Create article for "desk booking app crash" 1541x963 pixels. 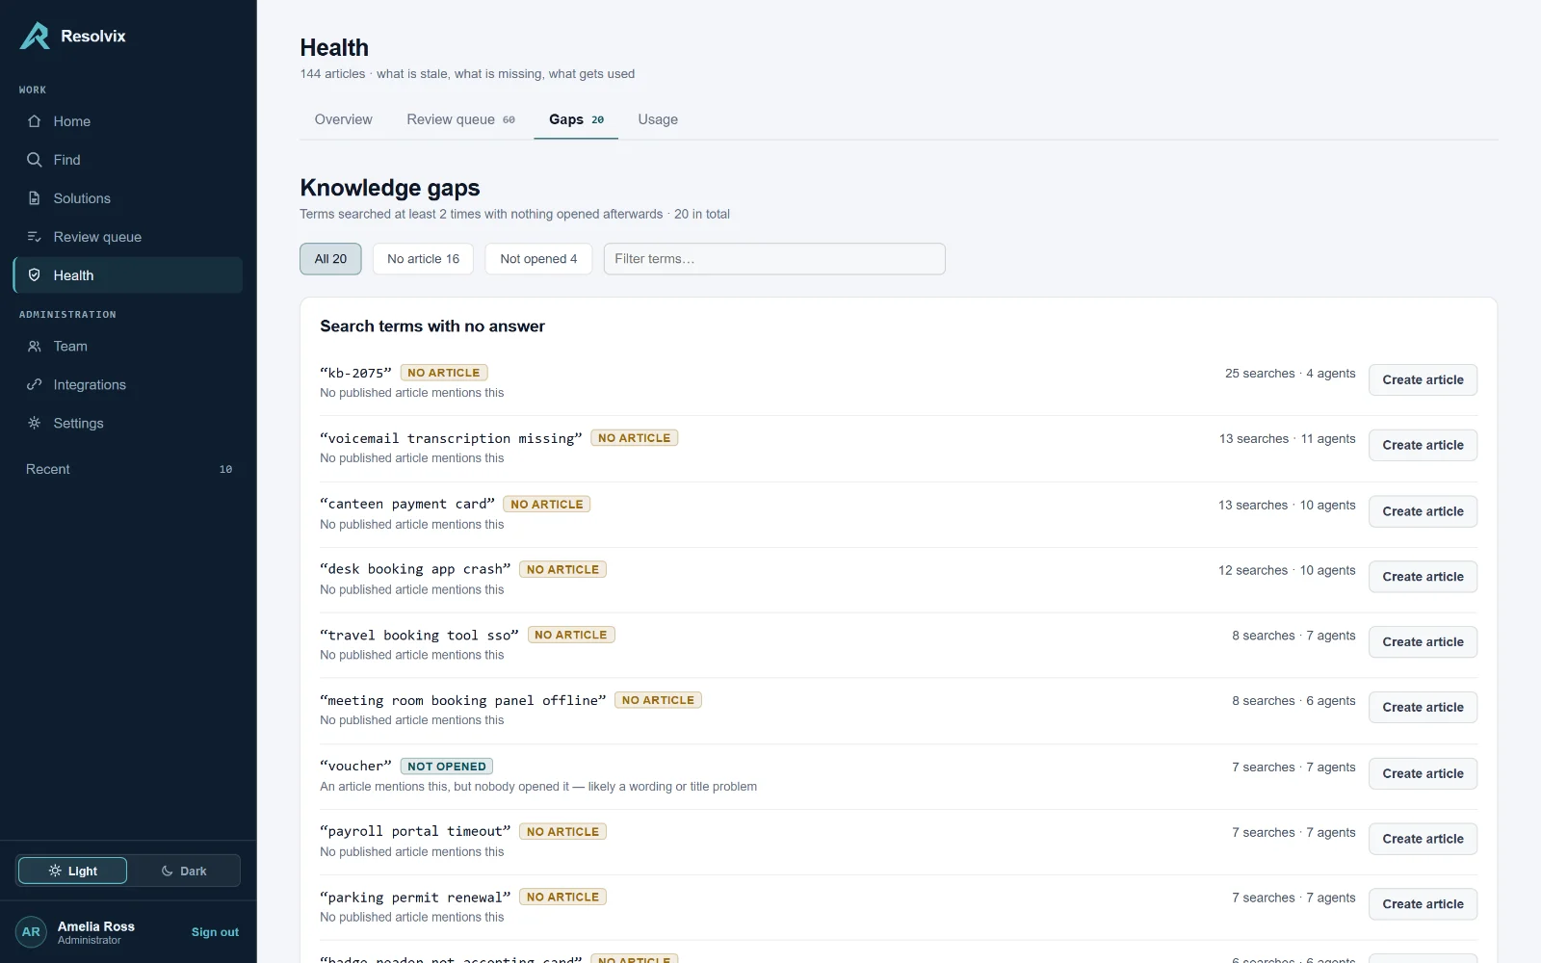(1423, 577)
